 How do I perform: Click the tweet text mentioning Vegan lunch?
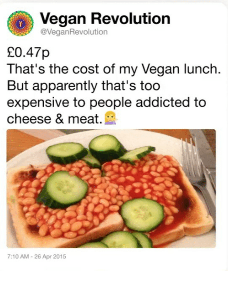(x=114, y=69)
